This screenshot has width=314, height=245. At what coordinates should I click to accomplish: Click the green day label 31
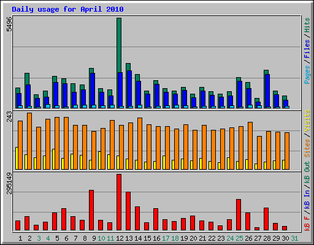(x=294, y=238)
